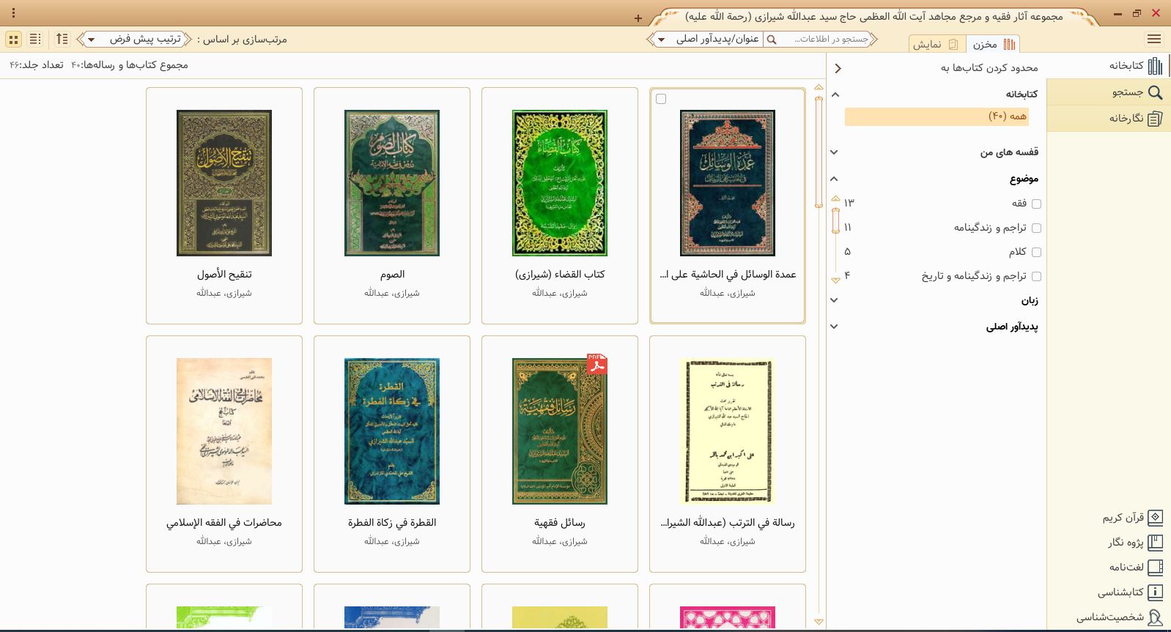Click the محدود کردن کتاب‌ها به heading
Viewport: 1171px width, 632px height.
coord(989,68)
